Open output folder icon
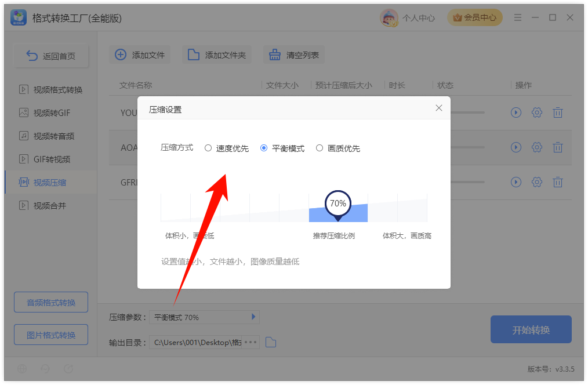 271,342
